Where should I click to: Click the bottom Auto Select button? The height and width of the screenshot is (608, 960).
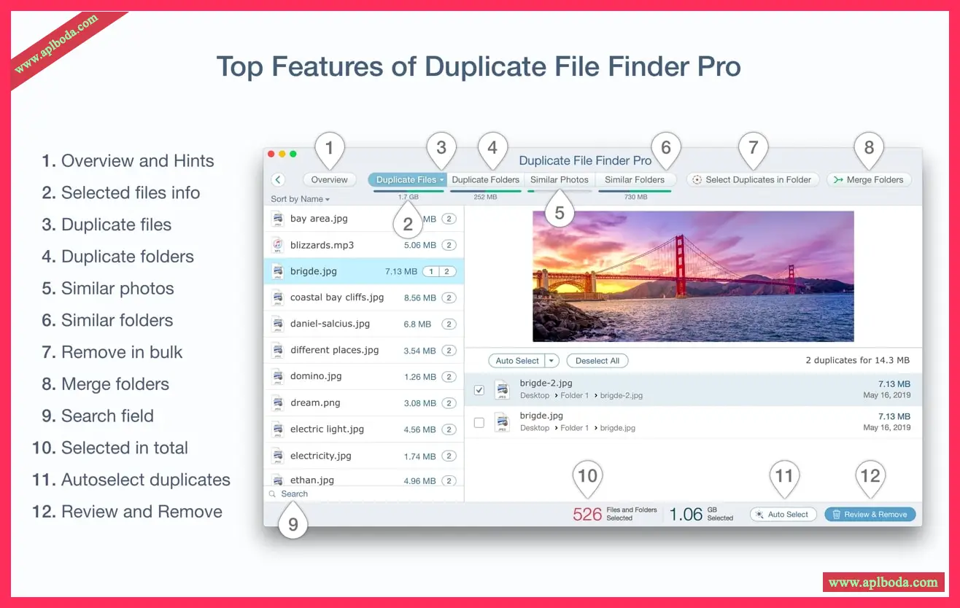[x=783, y=514]
